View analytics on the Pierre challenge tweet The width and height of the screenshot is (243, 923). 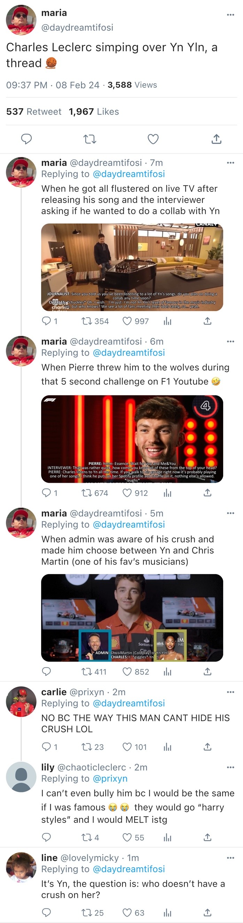pyautogui.click(x=167, y=493)
